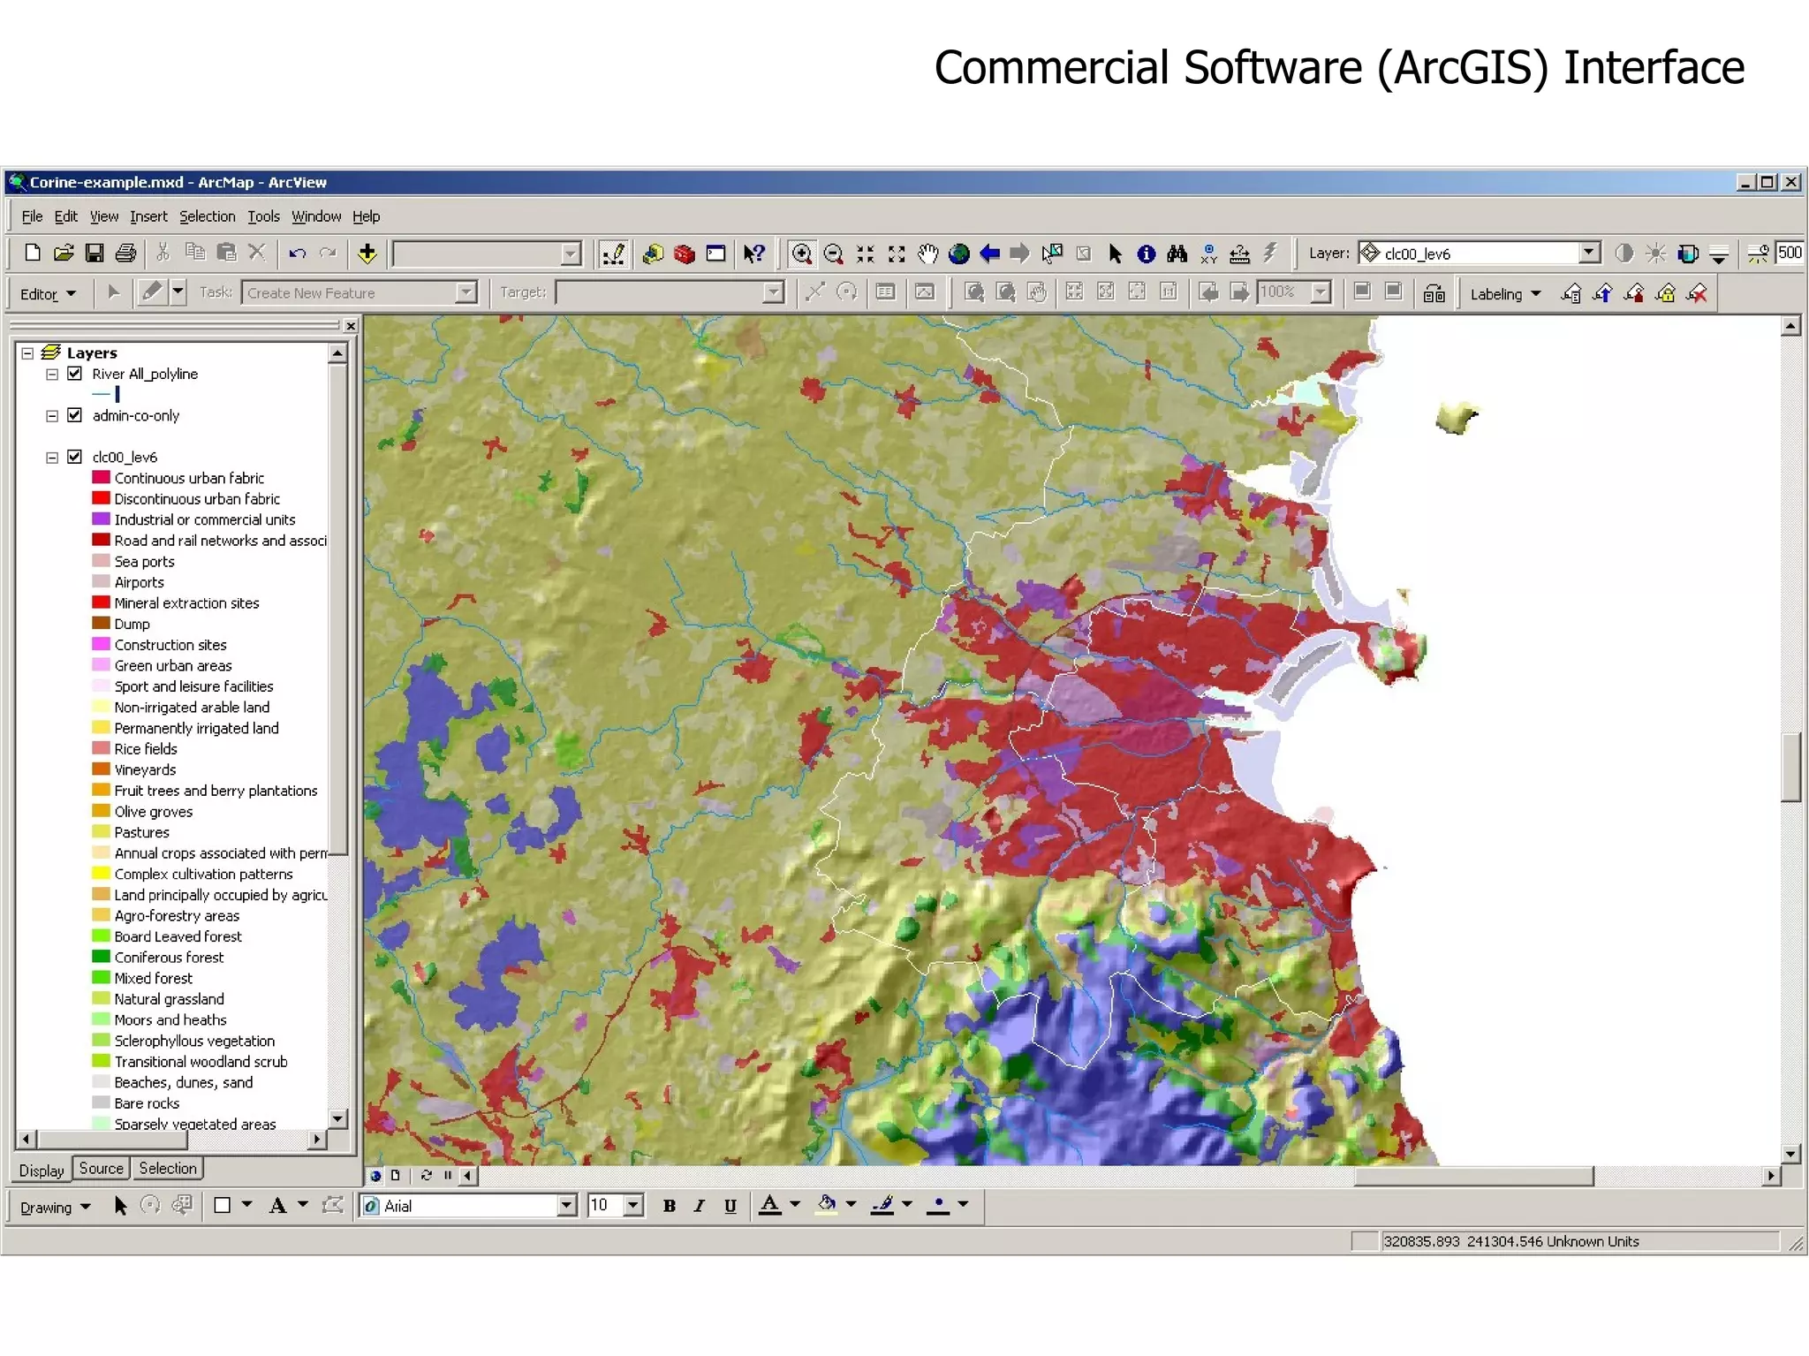Screen dimensions: 1809x1356
Task: Open the Editor dropdown button
Action: tap(48, 294)
